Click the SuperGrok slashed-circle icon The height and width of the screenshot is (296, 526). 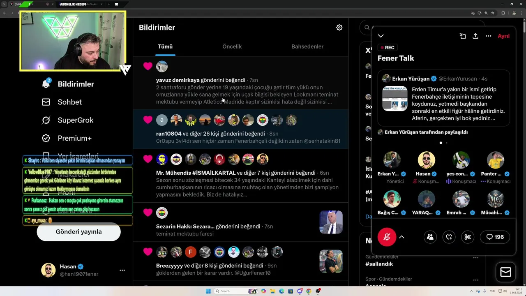[46, 120]
